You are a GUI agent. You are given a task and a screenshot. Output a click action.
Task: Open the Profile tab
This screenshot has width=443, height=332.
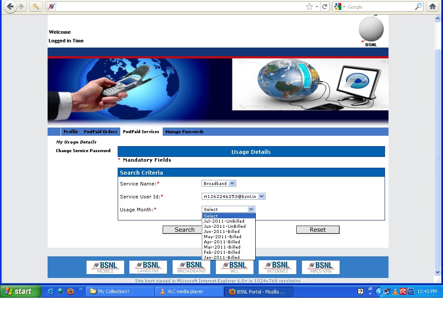point(71,131)
